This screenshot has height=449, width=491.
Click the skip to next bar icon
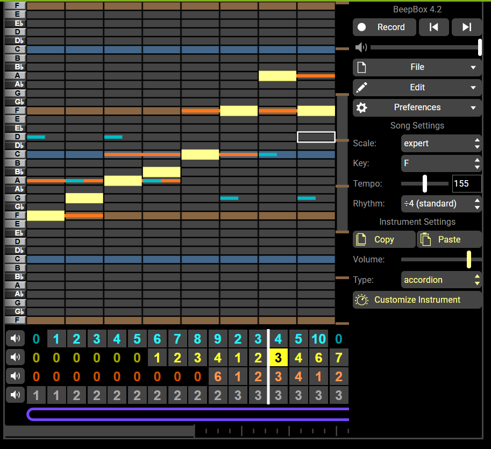tap(466, 27)
